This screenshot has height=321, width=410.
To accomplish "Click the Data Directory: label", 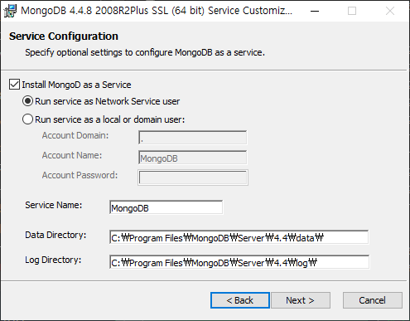I will 55,235.
